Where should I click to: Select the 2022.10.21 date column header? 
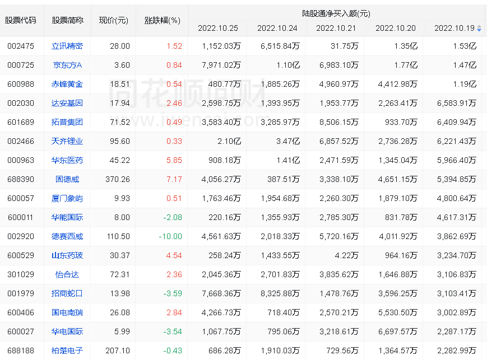coord(336,28)
